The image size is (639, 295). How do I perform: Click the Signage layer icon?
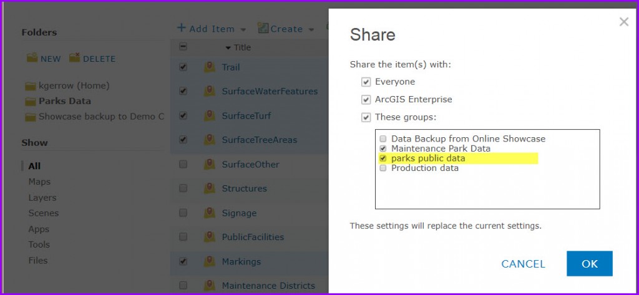coord(210,213)
